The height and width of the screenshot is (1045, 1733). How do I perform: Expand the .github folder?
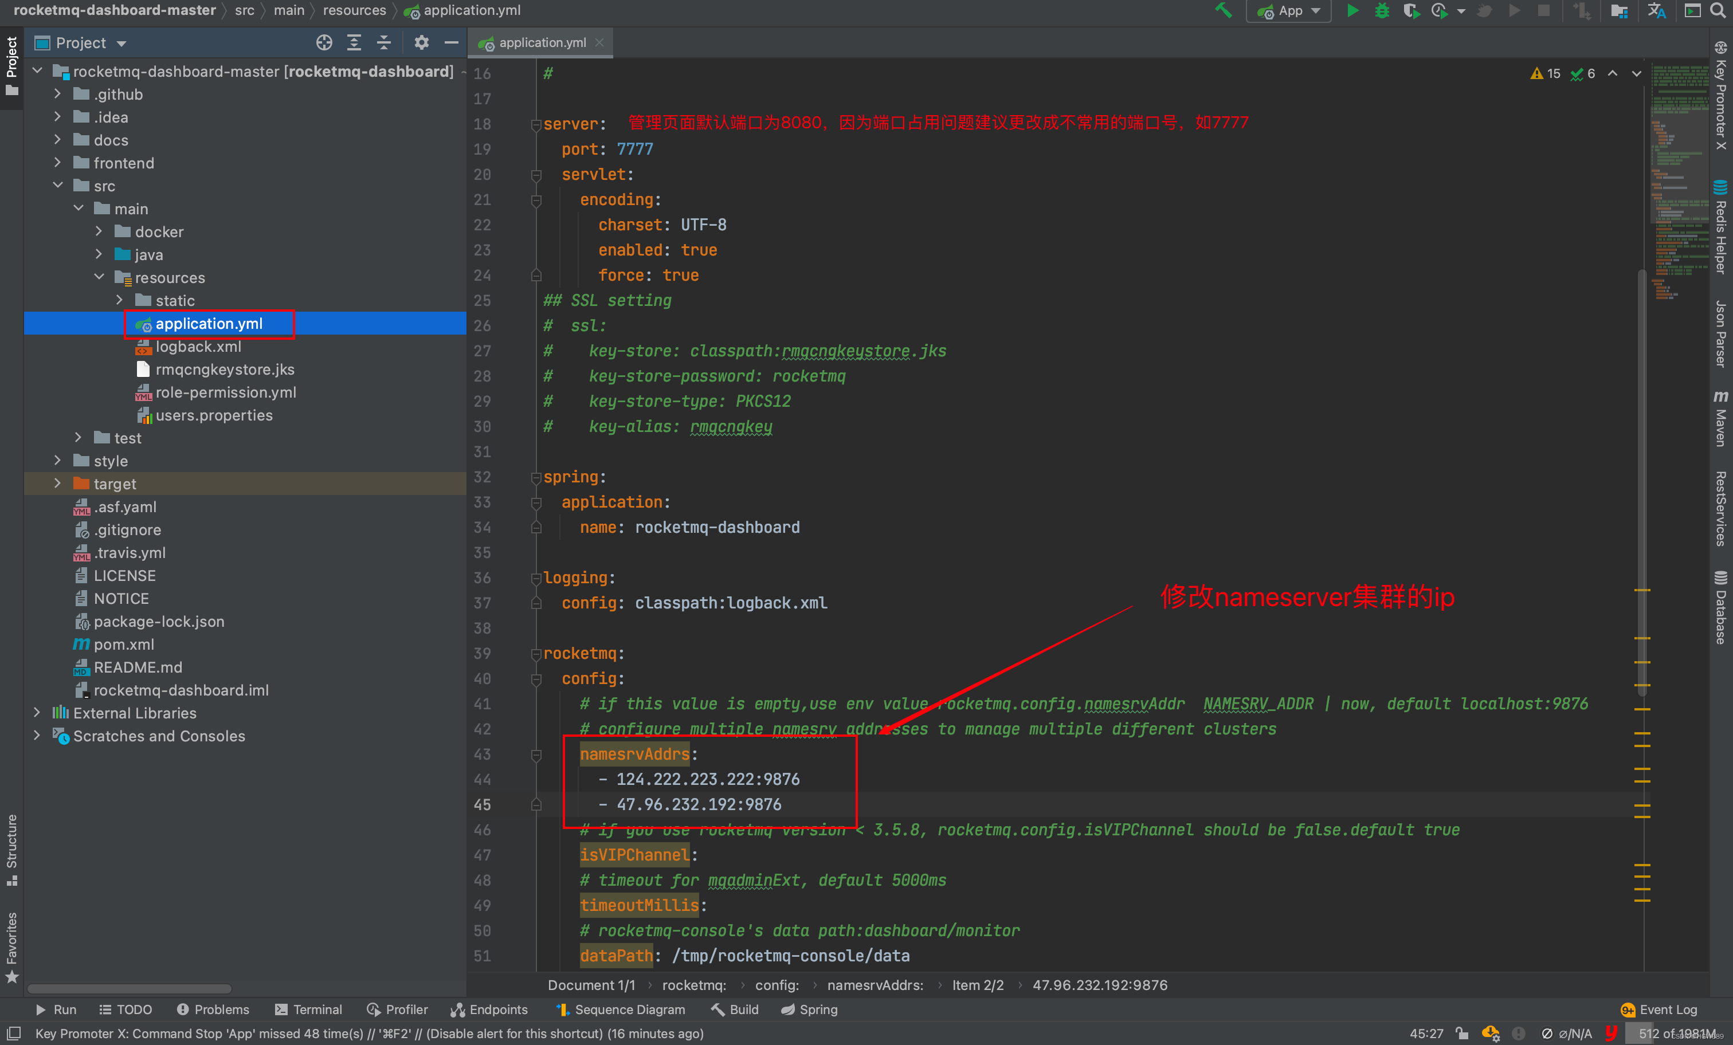point(58,94)
